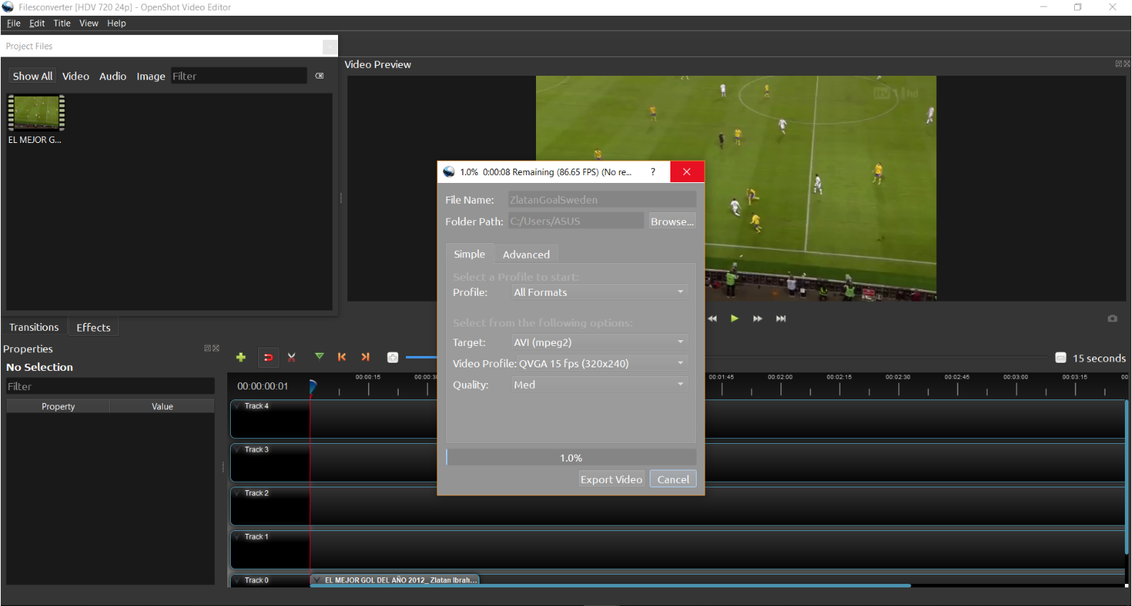This screenshot has height=606, width=1132.
Task: Jump to the end of the preview
Action: point(781,319)
